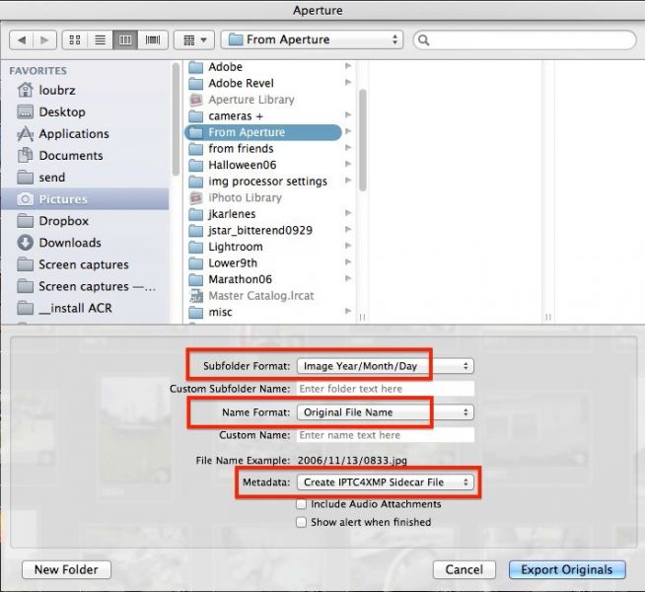Switch to cover flow view mode
The width and height of the screenshot is (645, 592).
pyautogui.click(x=153, y=39)
